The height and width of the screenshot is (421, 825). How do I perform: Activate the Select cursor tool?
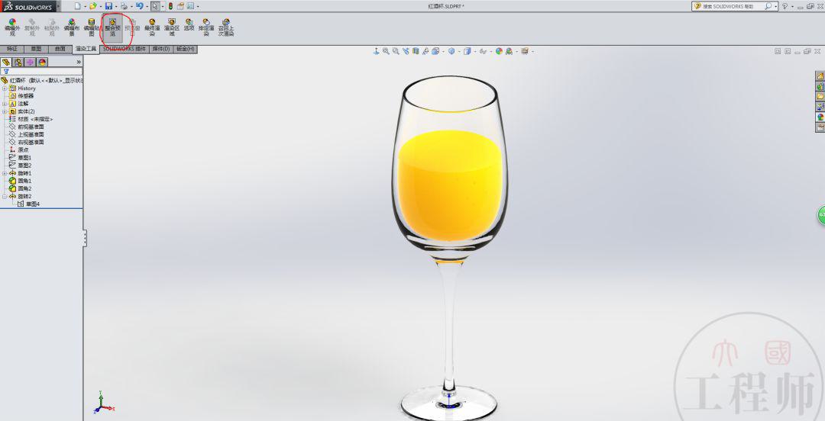[155, 6]
